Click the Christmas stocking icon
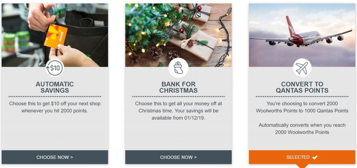 (x=178, y=68)
